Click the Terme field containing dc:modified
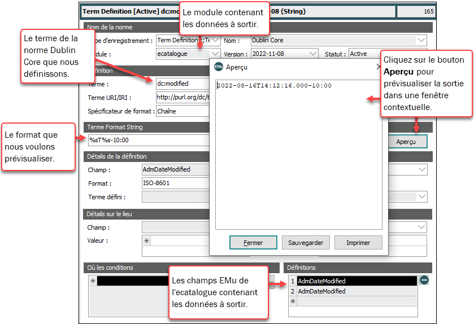474x324 pixels. tap(181, 84)
